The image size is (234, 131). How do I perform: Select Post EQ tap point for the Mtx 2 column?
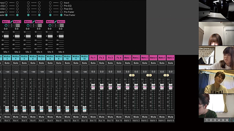(17, 9)
